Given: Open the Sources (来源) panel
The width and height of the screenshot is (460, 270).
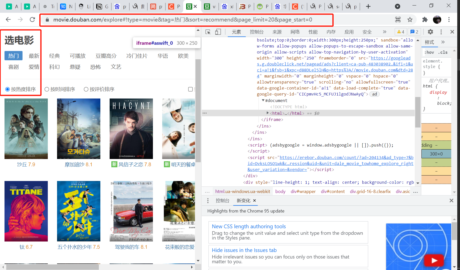Looking at the screenshot, I should coord(277,32).
